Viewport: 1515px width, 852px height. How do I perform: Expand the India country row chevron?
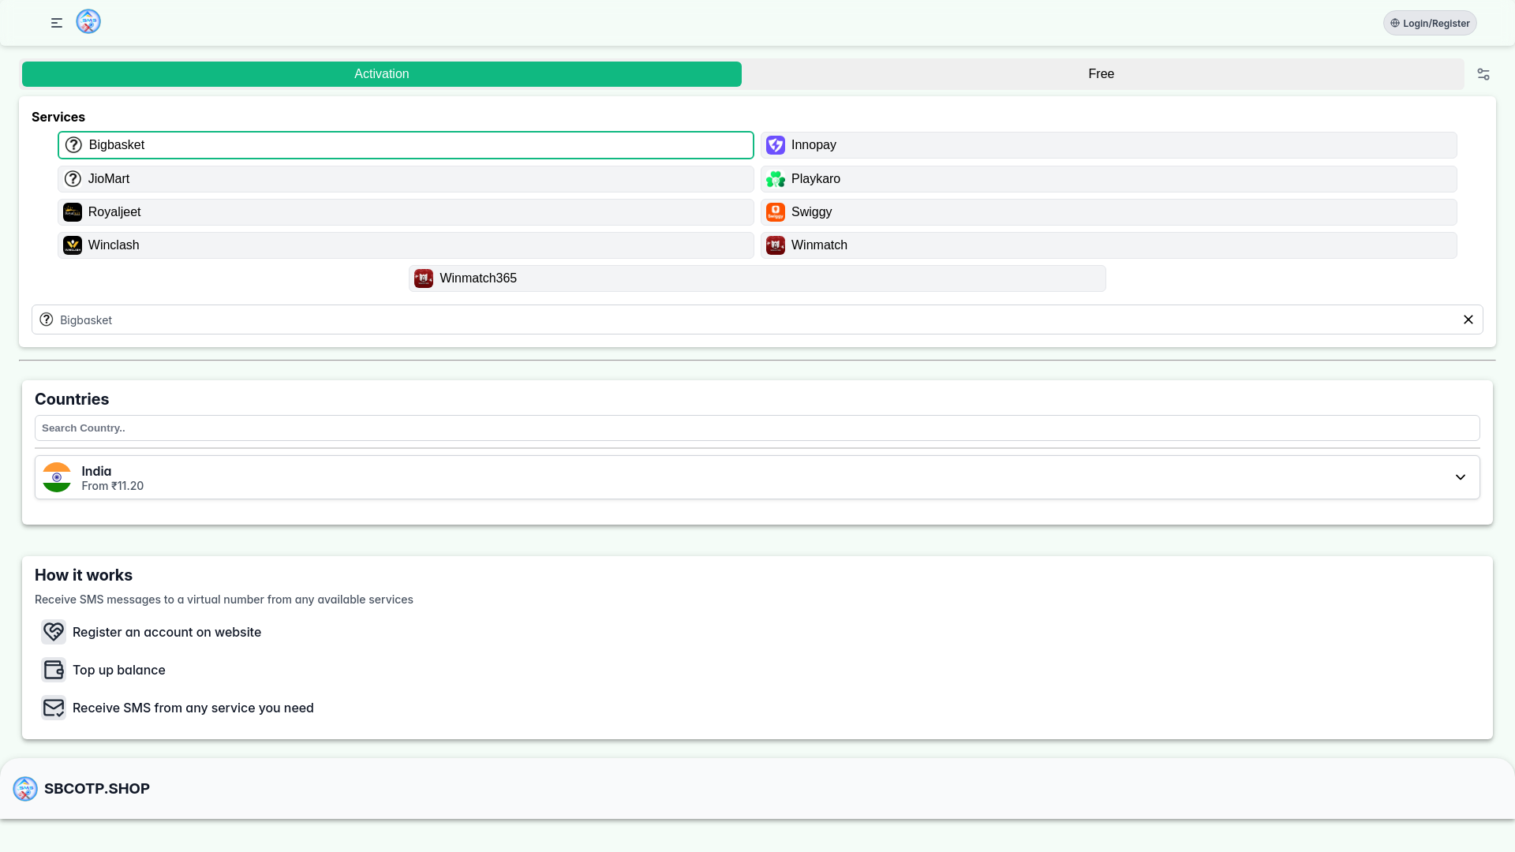coord(1461,477)
